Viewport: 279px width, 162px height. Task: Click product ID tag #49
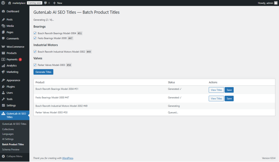[89, 52]
